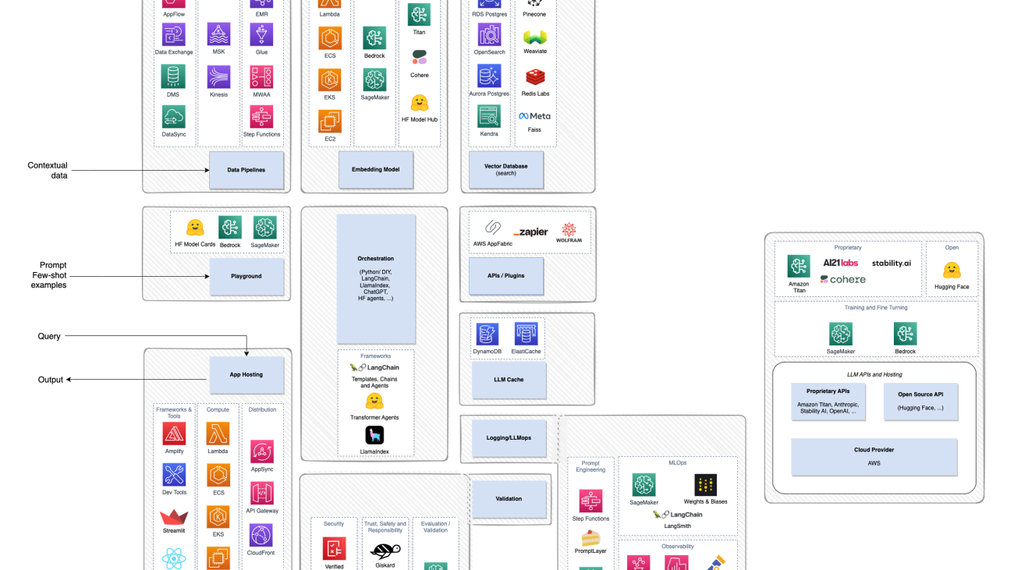The height and width of the screenshot is (570, 1014).
Task: Select the Glue icon
Action: coord(261,34)
